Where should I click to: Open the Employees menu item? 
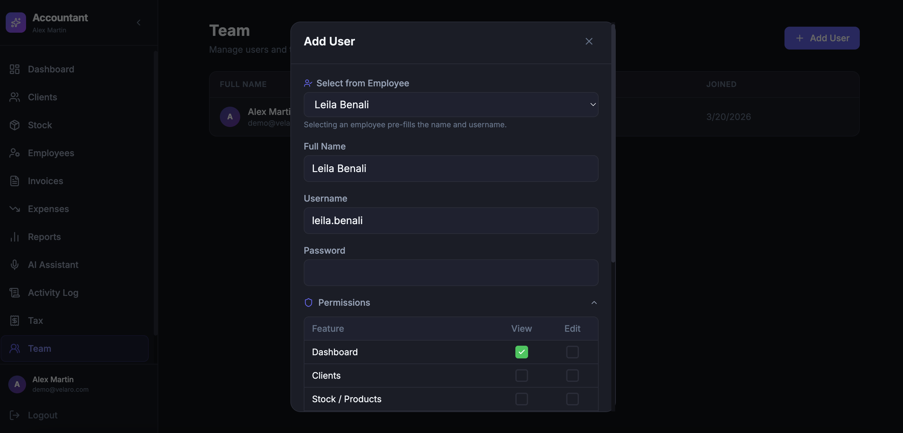tap(51, 153)
